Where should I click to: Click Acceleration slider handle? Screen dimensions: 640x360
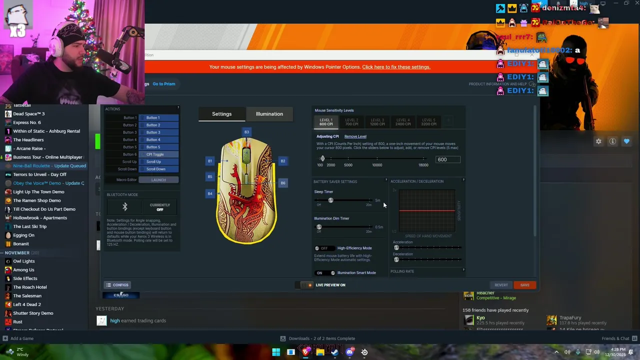396,247
